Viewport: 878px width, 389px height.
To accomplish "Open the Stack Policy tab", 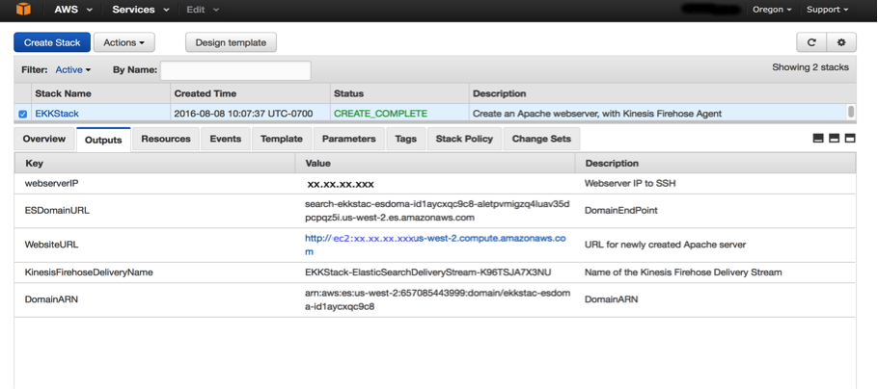I will pos(464,139).
